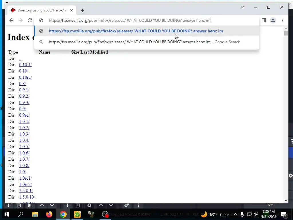Screen dimensions: 293x220
Task: Open the 1.0.3/ directory link
Action: [24, 134]
